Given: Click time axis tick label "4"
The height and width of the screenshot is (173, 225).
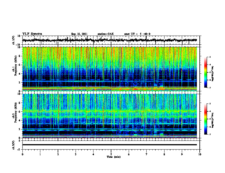Looking at the screenshot, I should click(x=93, y=154).
